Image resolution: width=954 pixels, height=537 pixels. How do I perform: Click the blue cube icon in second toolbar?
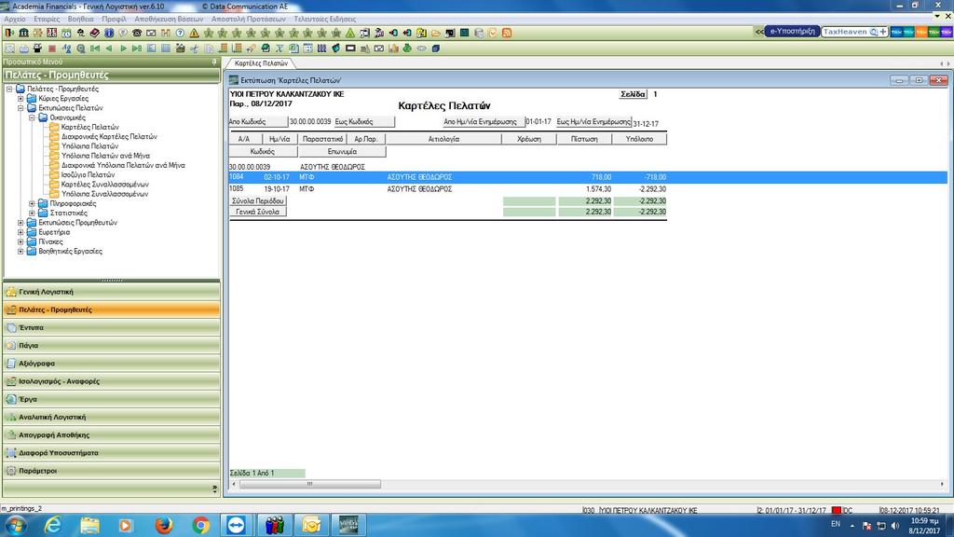[x=436, y=48]
